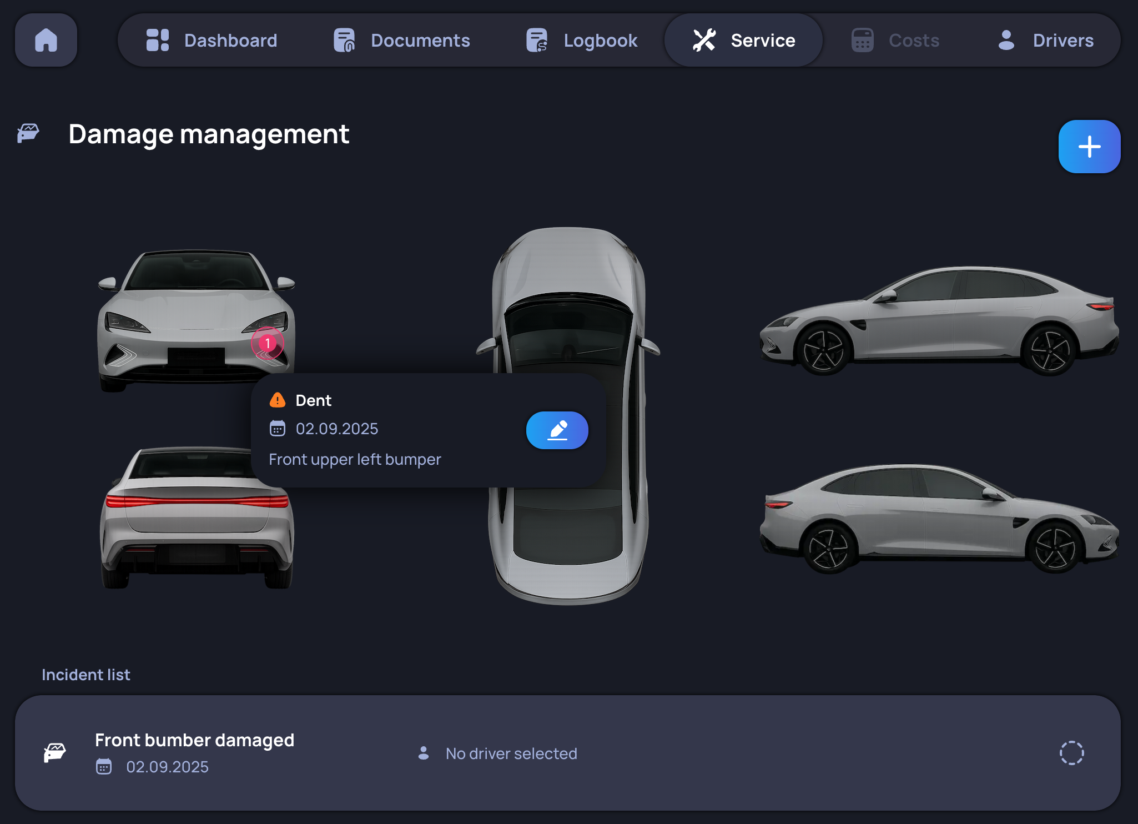Edit the Dent entry with pencil button
This screenshot has height=824, width=1138.
(557, 430)
